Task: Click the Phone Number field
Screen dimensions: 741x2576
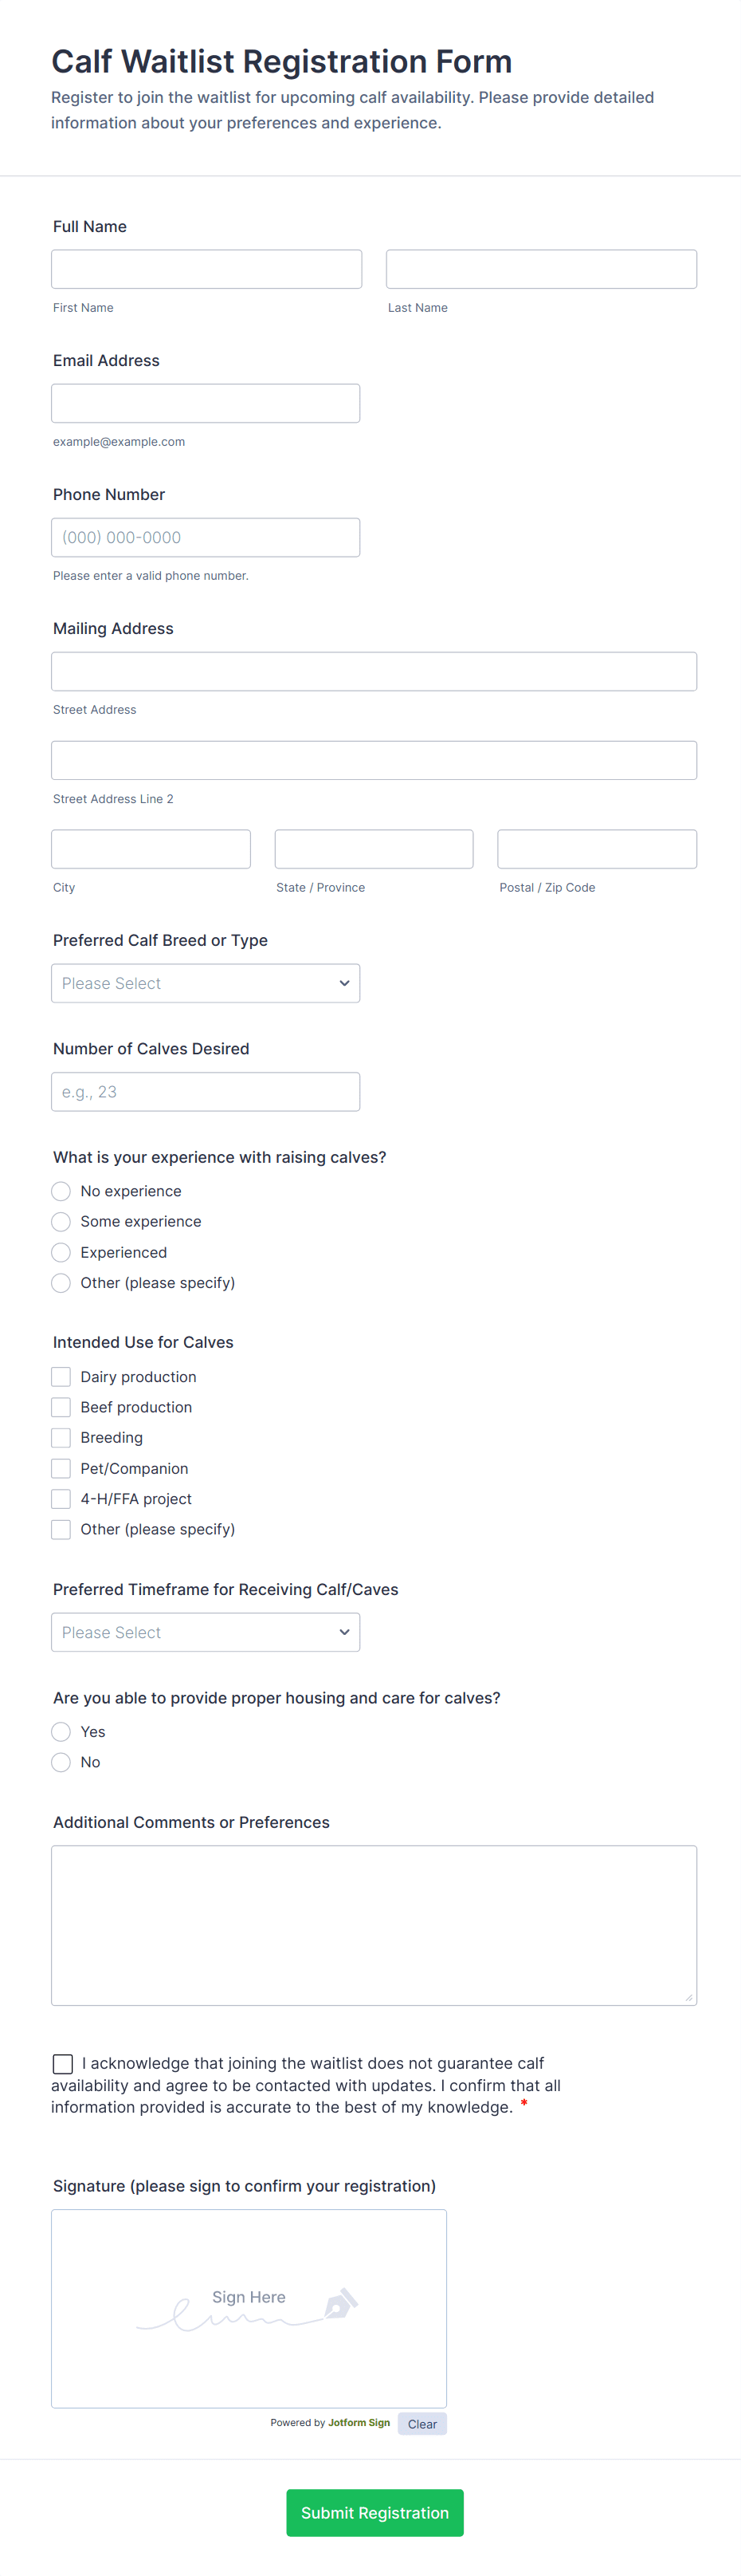Action: coord(206,537)
